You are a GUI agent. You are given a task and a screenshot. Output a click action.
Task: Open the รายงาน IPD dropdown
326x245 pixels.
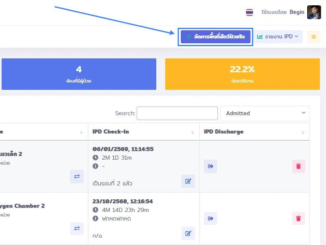coord(278,37)
